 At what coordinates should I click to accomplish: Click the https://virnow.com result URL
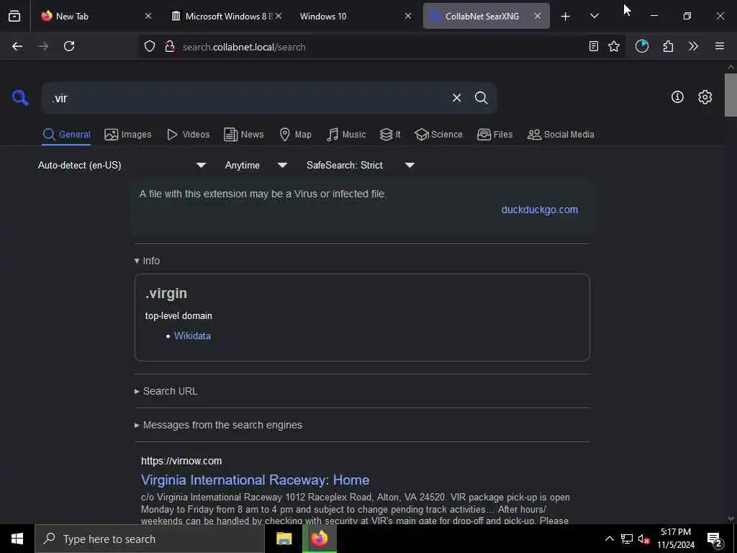coord(181,461)
